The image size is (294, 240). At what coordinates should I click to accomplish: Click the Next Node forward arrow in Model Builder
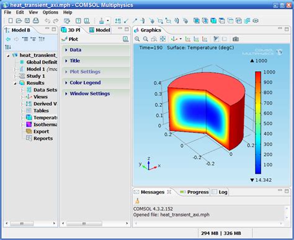click(x=16, y=39)
